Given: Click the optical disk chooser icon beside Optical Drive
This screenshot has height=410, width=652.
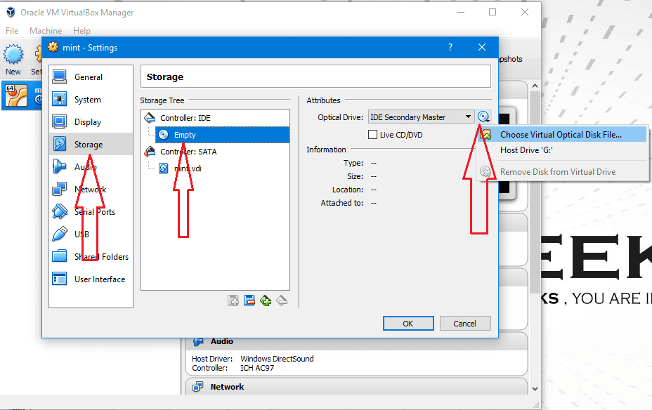Looking at the screenshot, I should (x=483, y=117).
